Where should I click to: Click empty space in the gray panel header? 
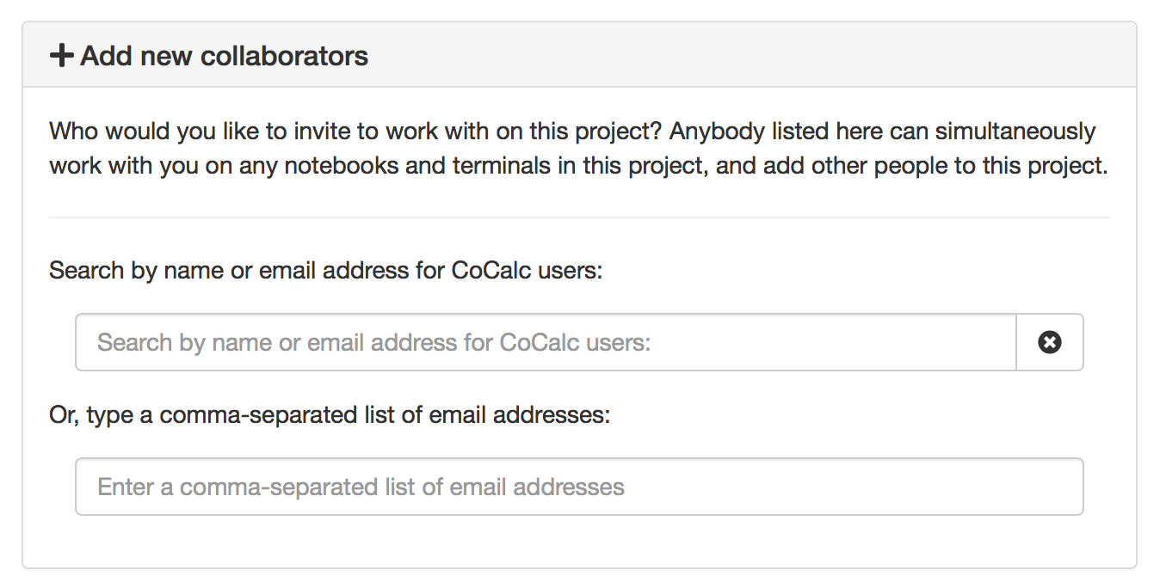(731, 56)
